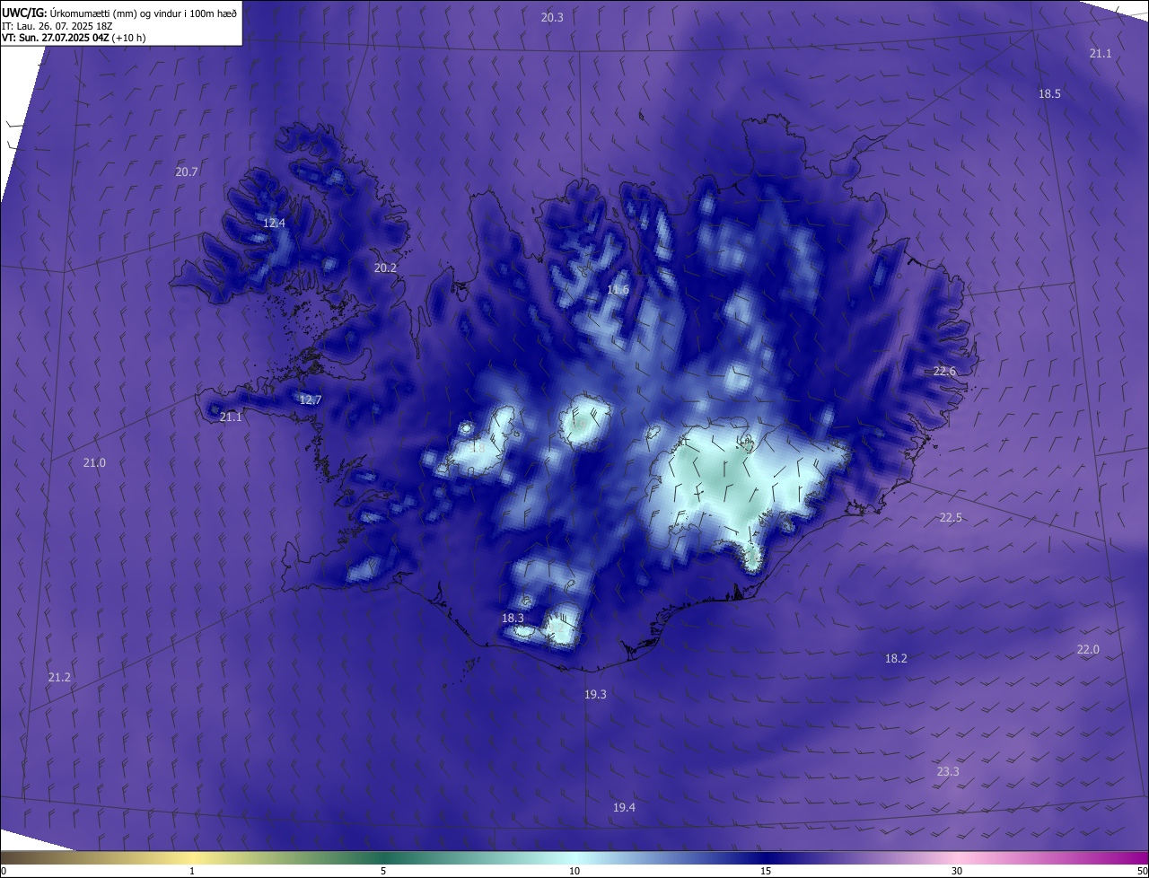This screenshot has width=1149, height=878.
Task: Click the '(+10 h)' forecast offset text
Action: (x=129, y=38)
